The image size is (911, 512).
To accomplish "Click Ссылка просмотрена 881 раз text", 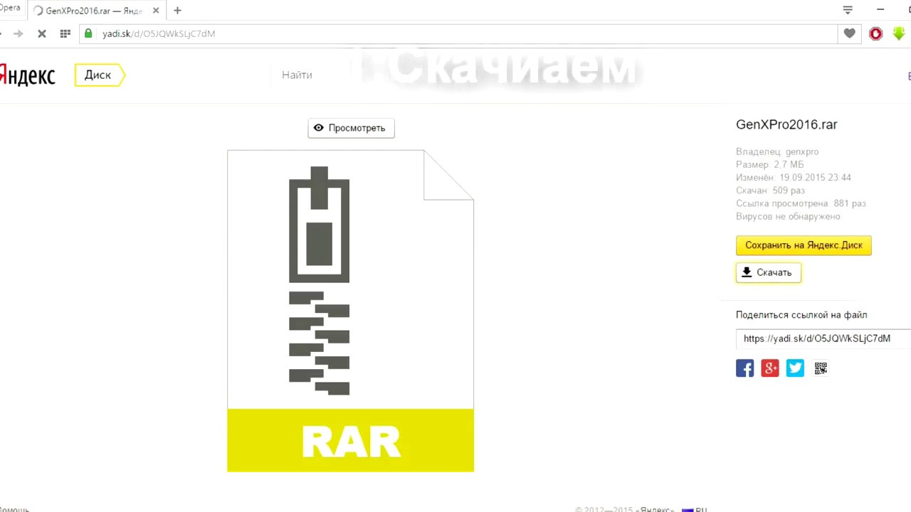I will click(801, 203).
